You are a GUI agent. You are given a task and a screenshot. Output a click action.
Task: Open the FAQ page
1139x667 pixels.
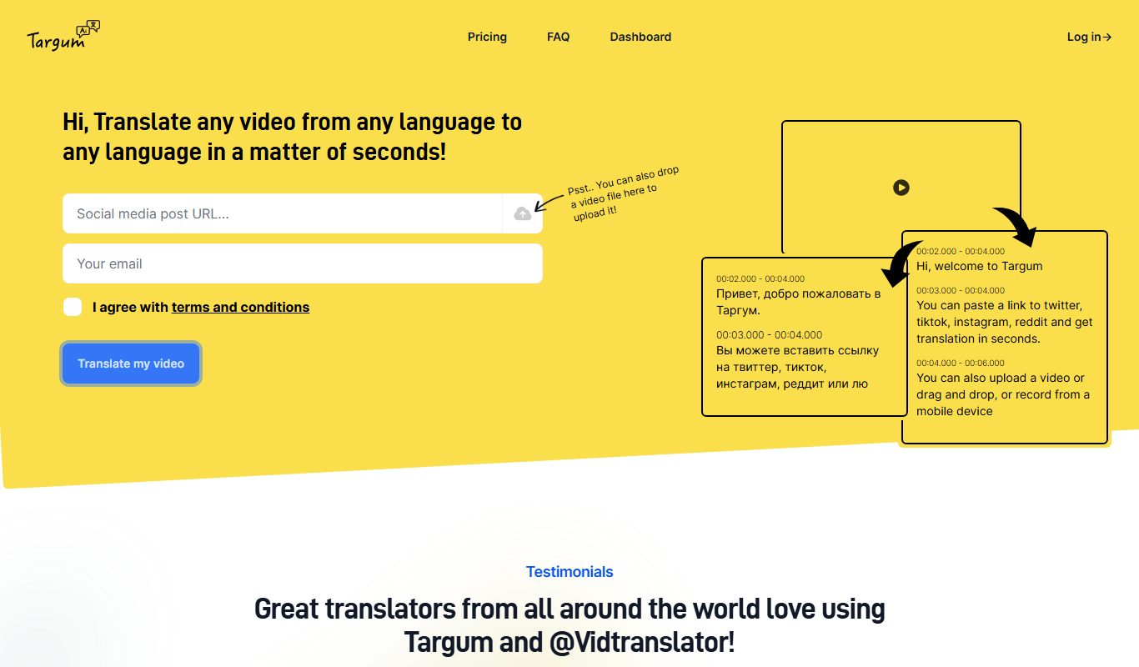coord(559,37)
